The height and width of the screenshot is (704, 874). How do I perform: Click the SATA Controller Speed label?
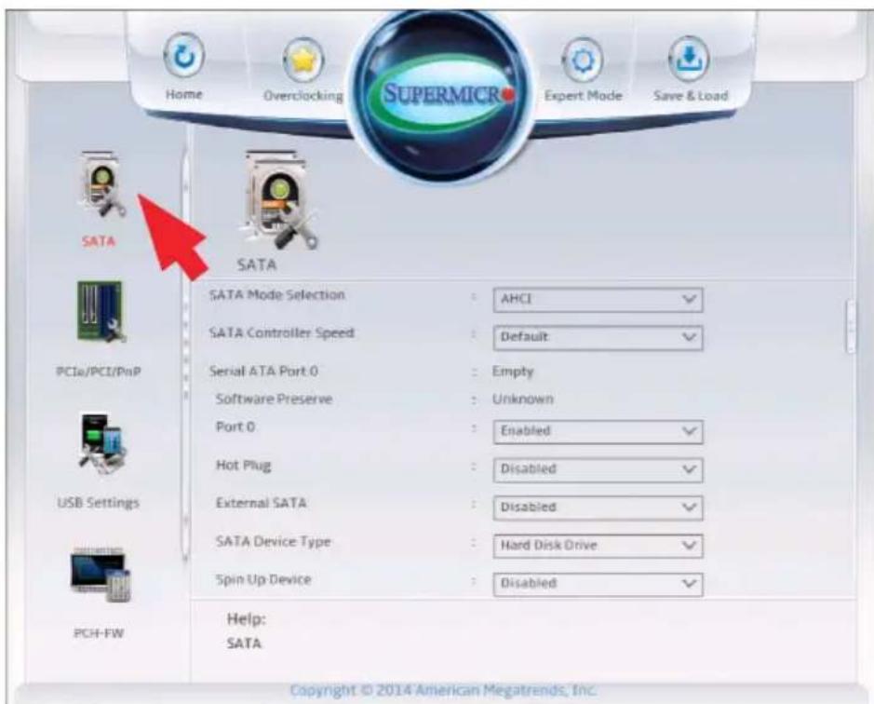[x=281, y=333]
